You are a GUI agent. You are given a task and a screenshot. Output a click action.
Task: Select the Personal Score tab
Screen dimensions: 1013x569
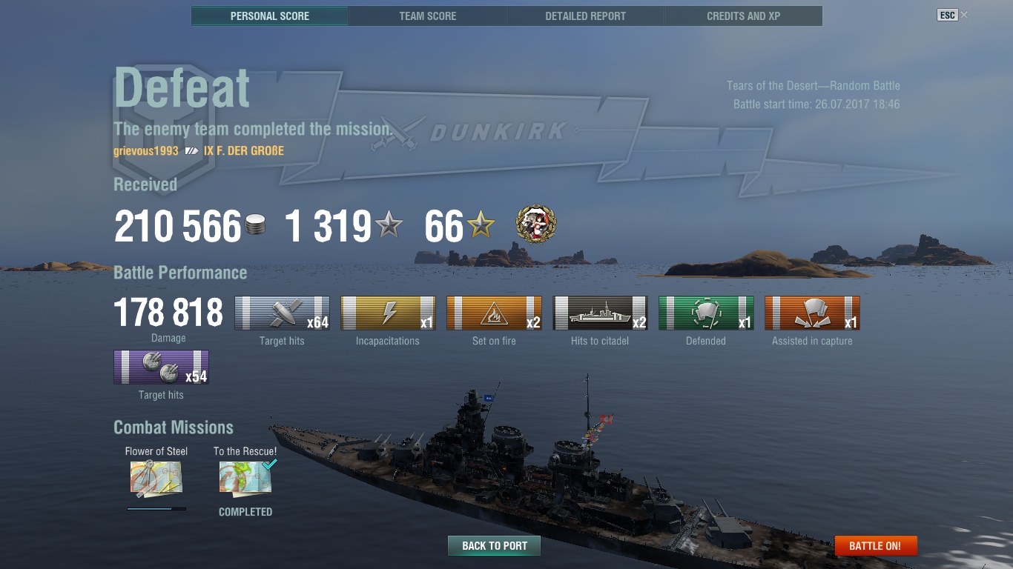[270, 16]
